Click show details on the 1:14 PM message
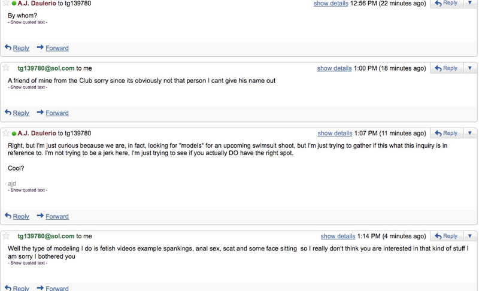Screen dimensions: 479x291 338,237
